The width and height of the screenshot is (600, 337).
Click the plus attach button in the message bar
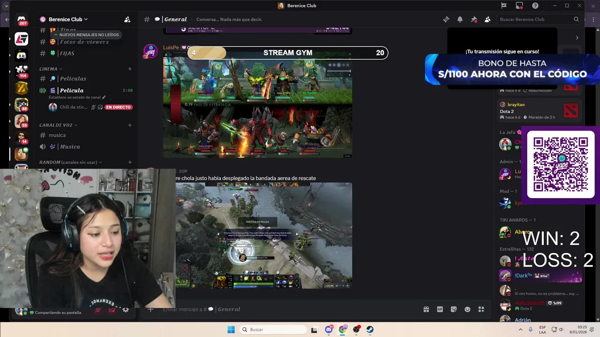(150, 309)
